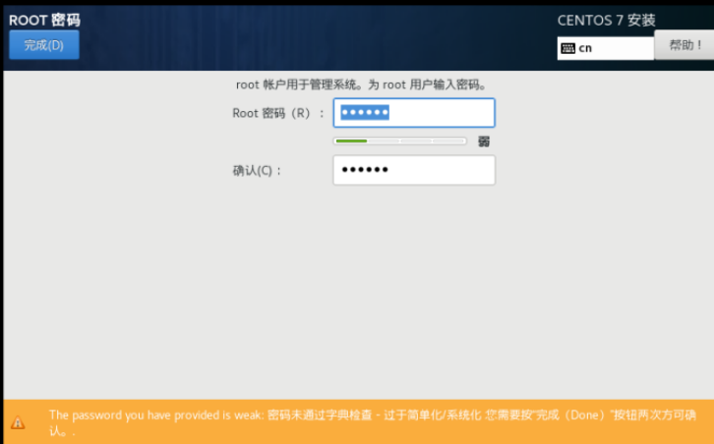Click the password strength bar
This screenshot has width=714, height=444.
coord(400,141)
